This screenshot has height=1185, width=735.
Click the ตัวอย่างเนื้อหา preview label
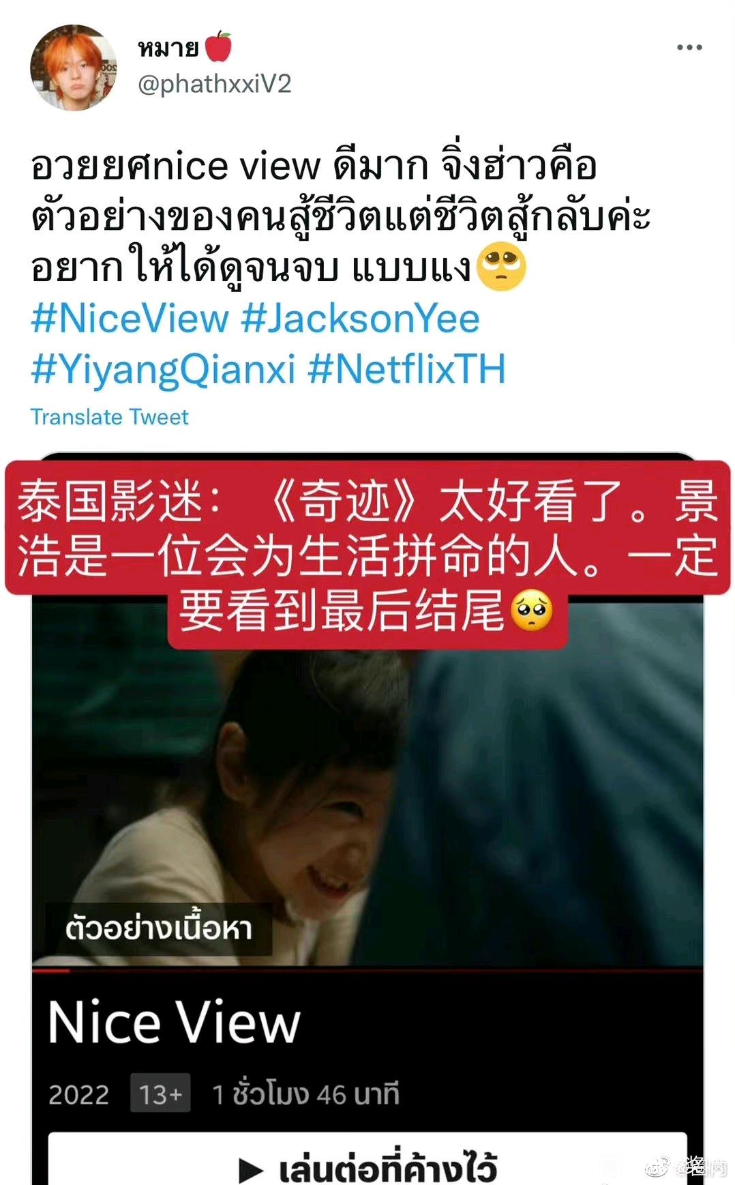coord(159,928)
